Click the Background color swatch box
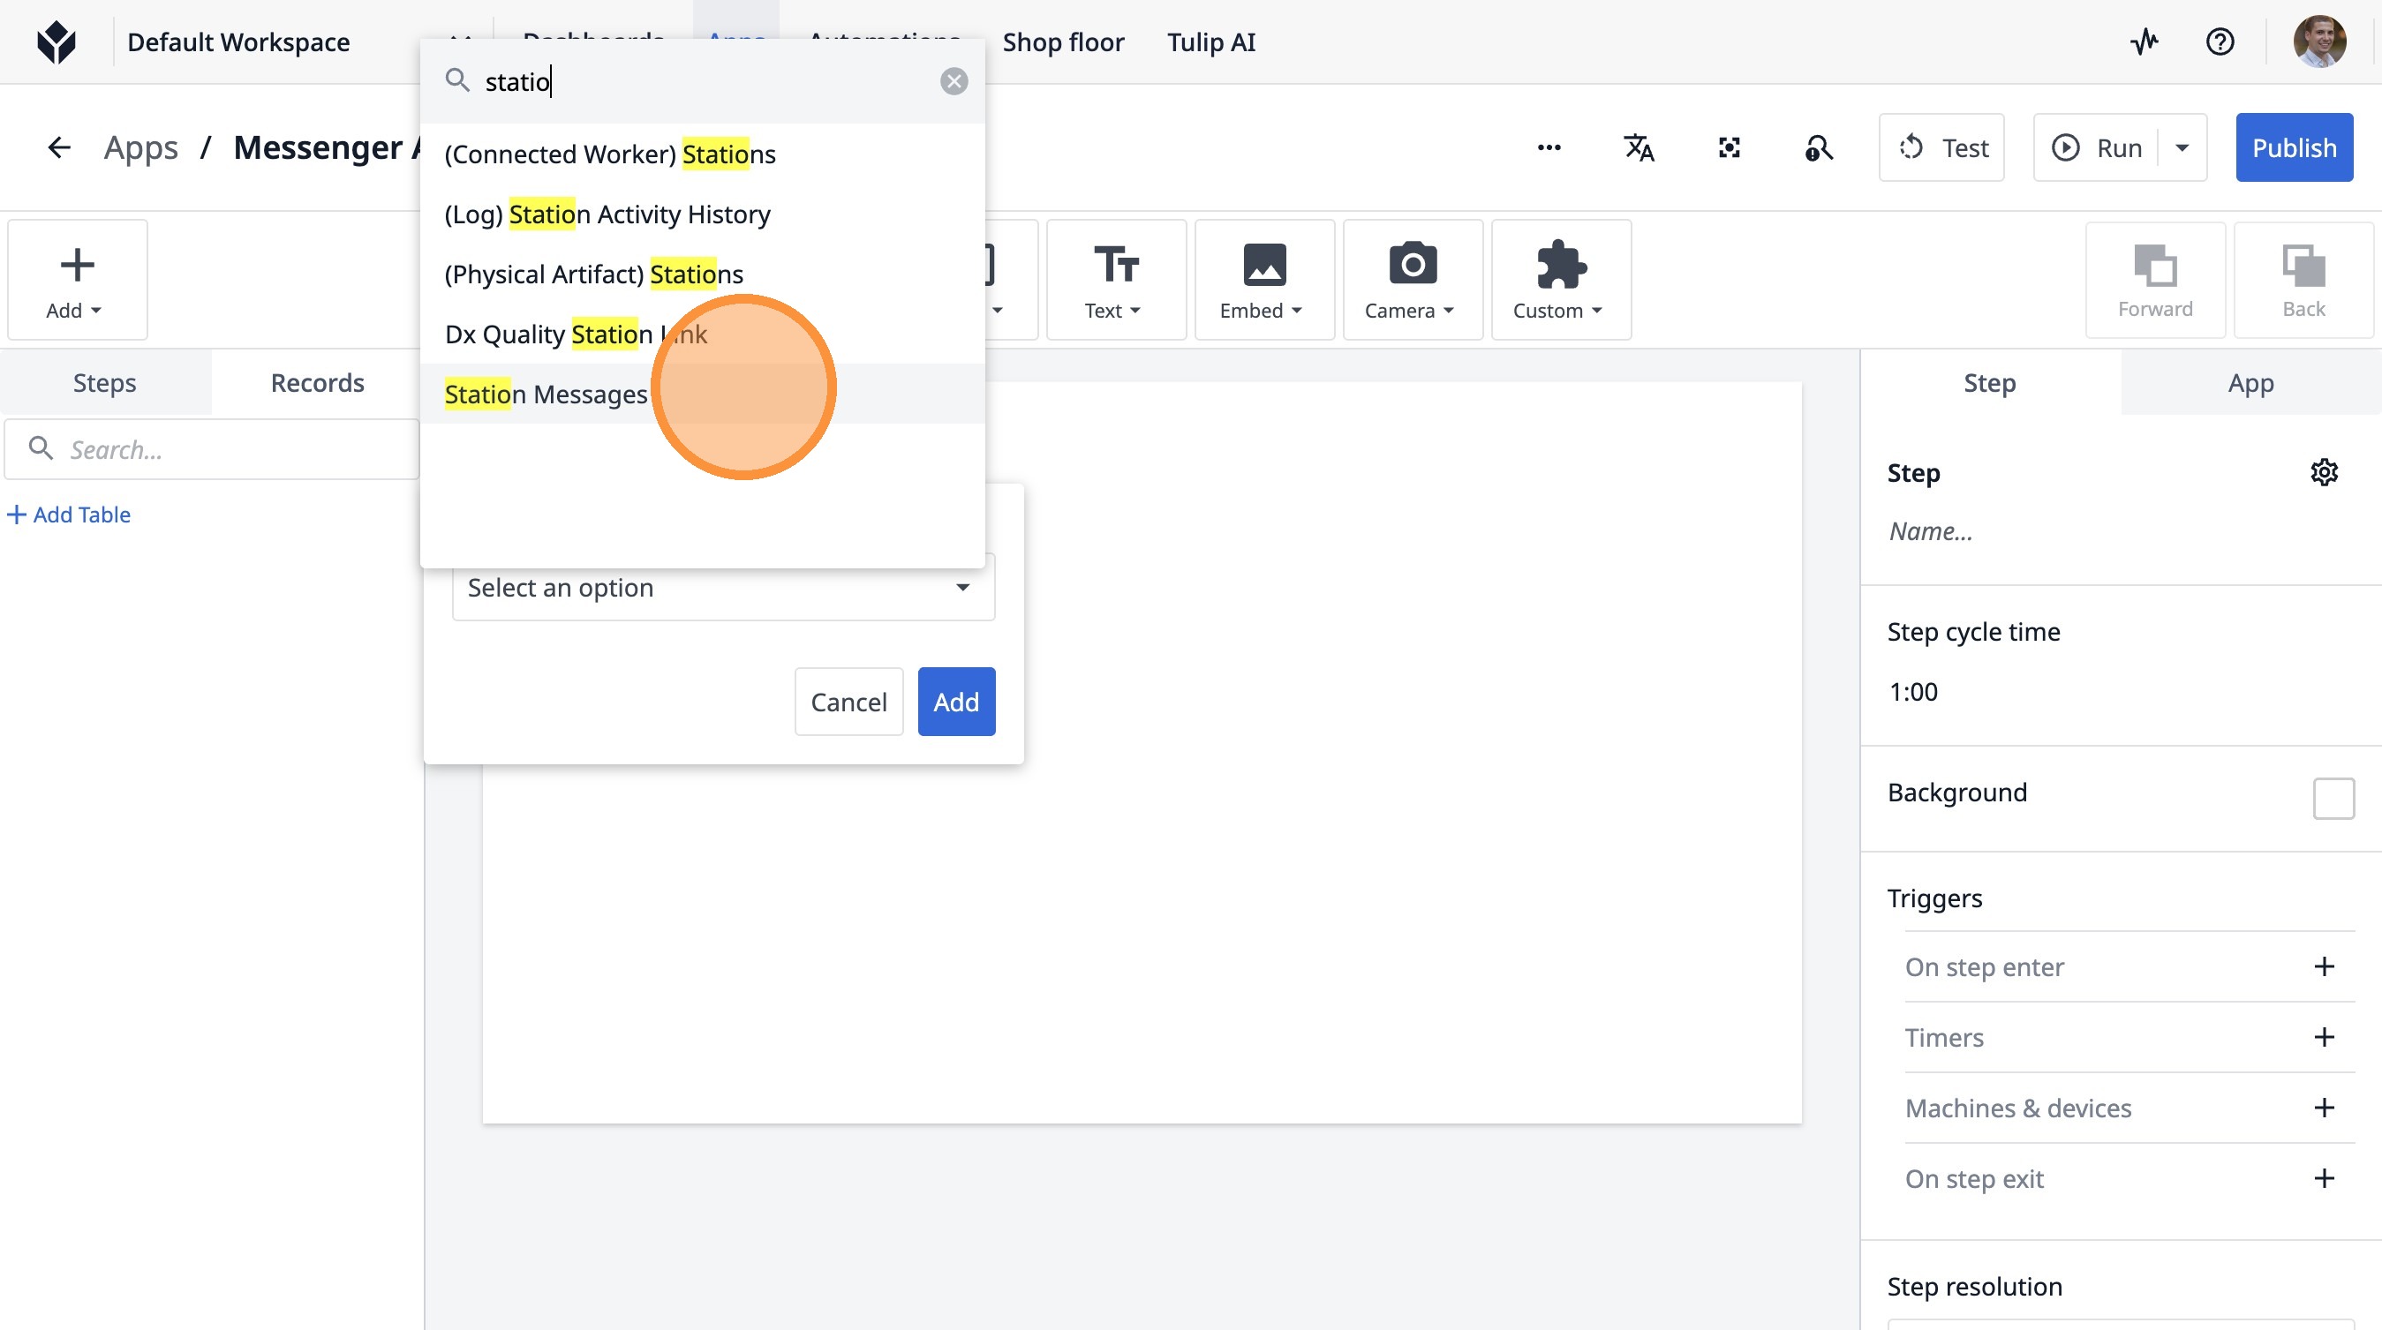Image resolution: width=2382 pixels, height=1330 pixels. click(2333, 799)
